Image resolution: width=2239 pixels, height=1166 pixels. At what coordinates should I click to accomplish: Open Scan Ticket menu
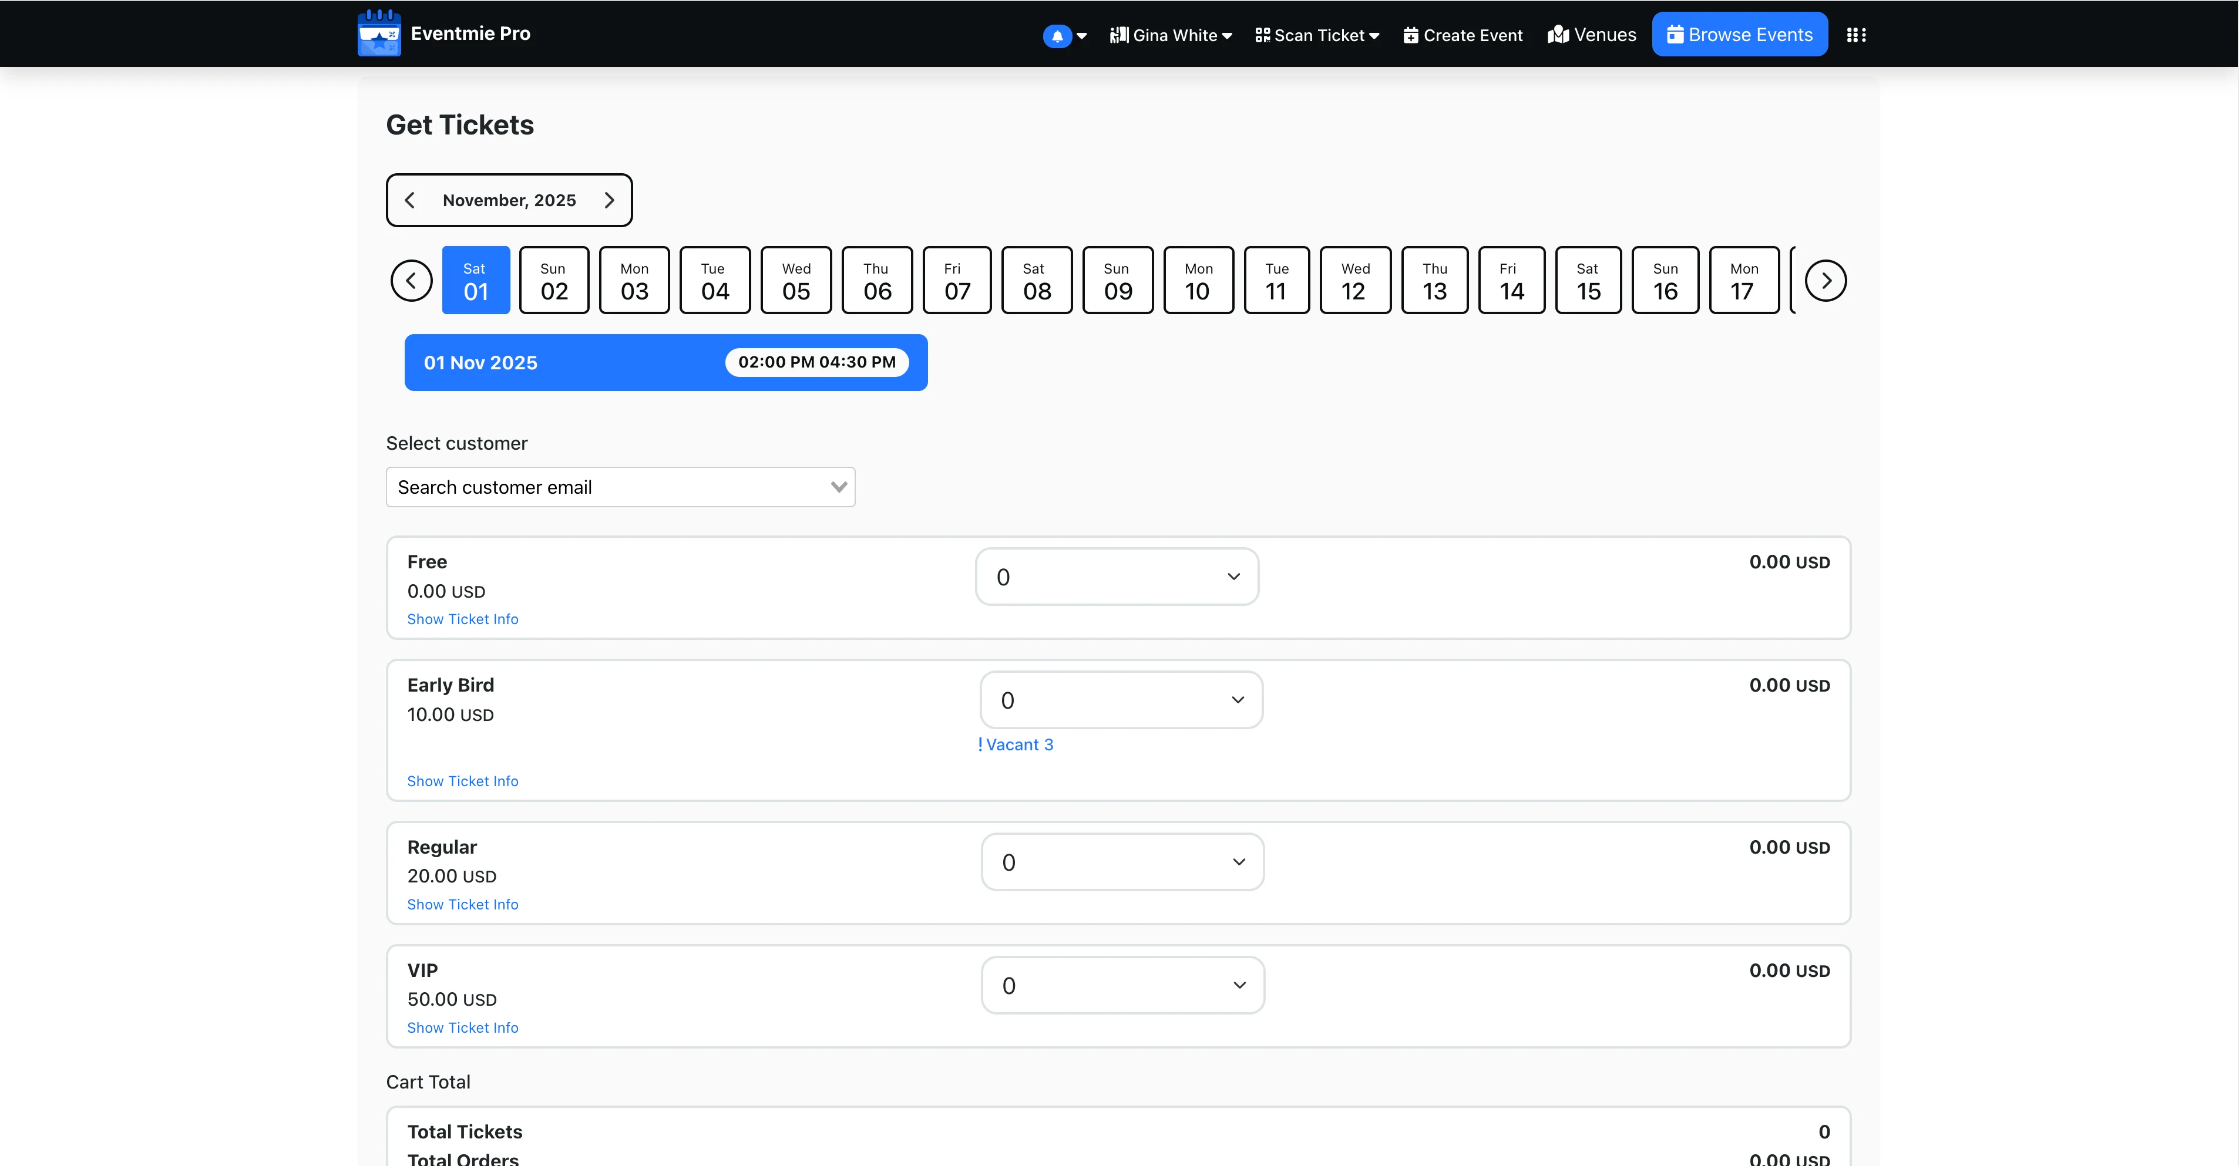[x=1317, y=36]
